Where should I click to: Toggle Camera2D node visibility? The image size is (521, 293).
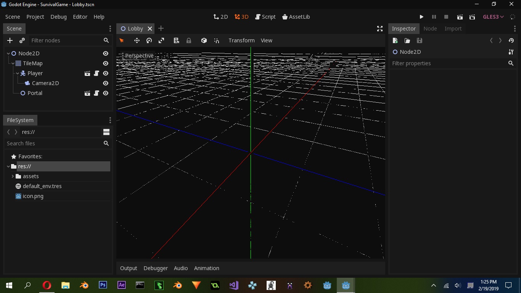[105, 83]
